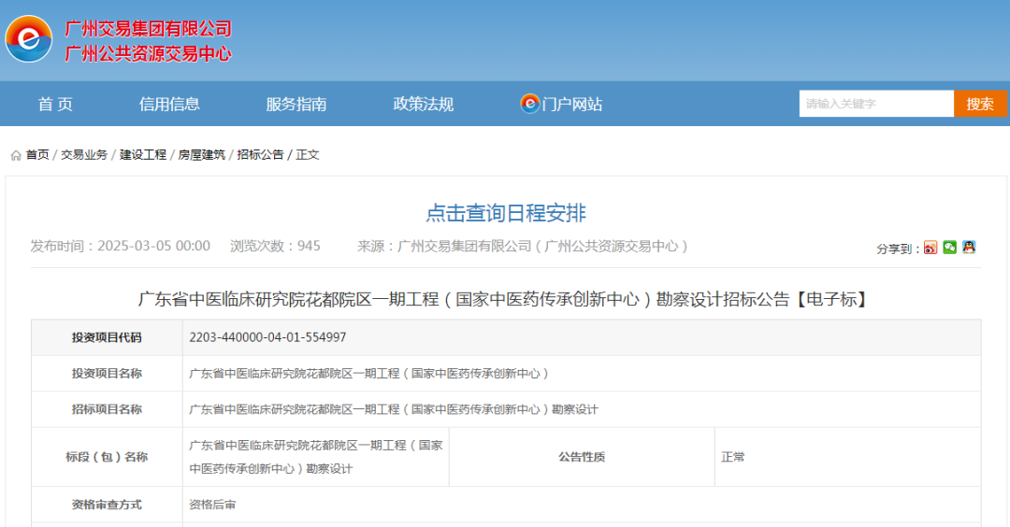This screenshot has height=527, width=1010.
Task: Go to 招标公告 breadcrumb link
Action: 260,155
